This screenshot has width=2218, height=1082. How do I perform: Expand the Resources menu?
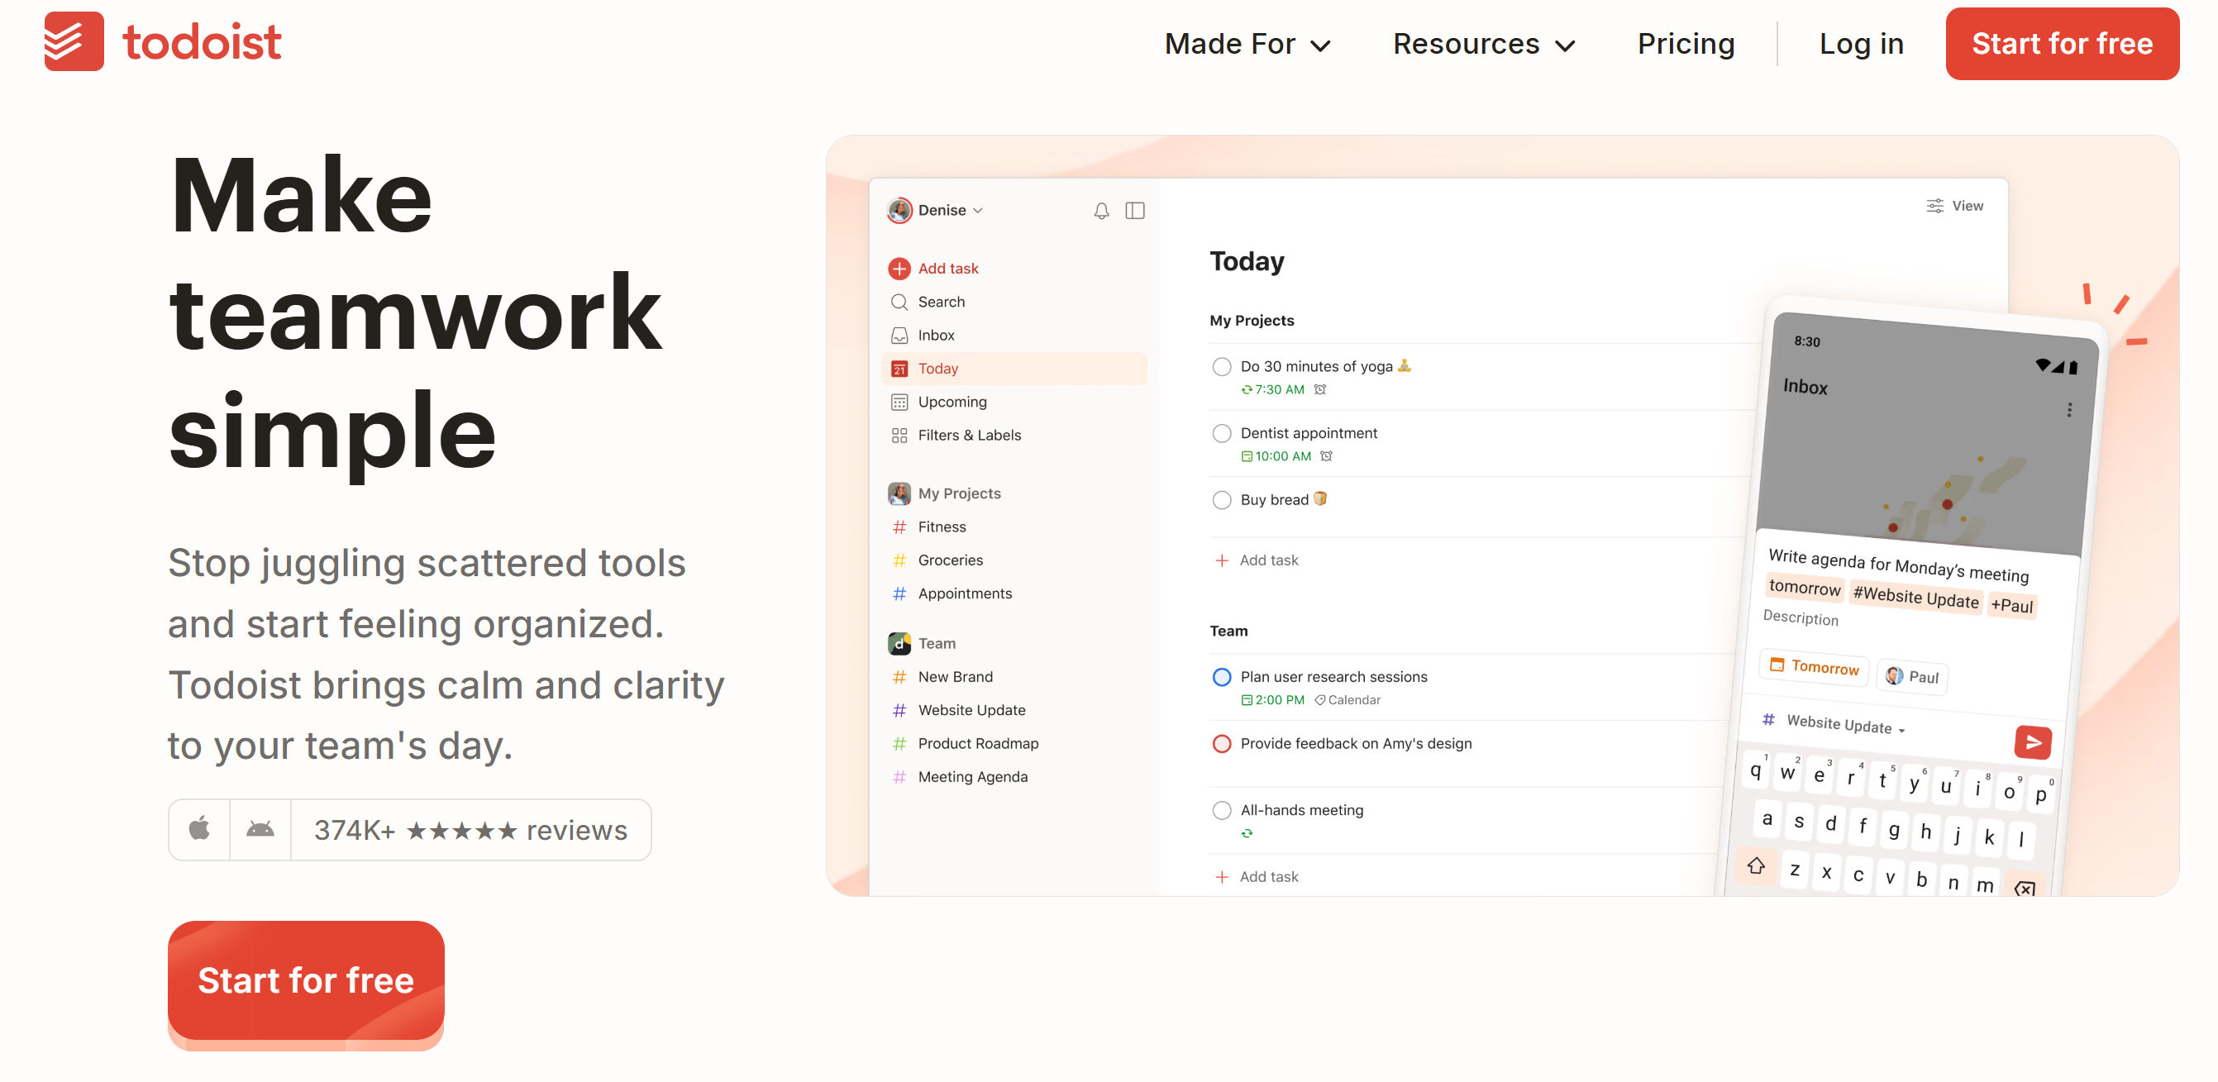tap(1483, 43)
